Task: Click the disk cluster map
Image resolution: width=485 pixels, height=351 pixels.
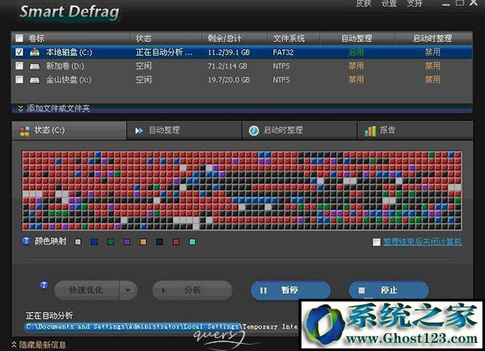Action: click(x=242, y=190)
